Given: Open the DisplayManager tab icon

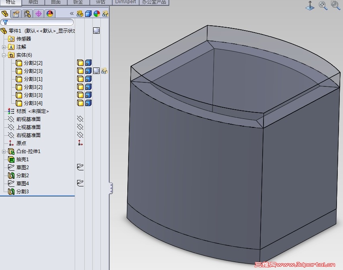Looking at the screenshot, I should 50,14.
